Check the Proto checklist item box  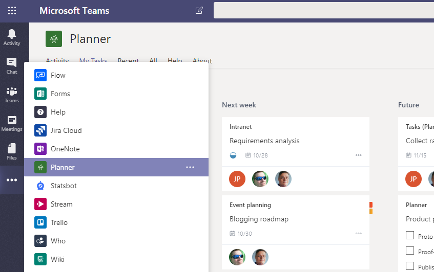[x=410, y=236]
